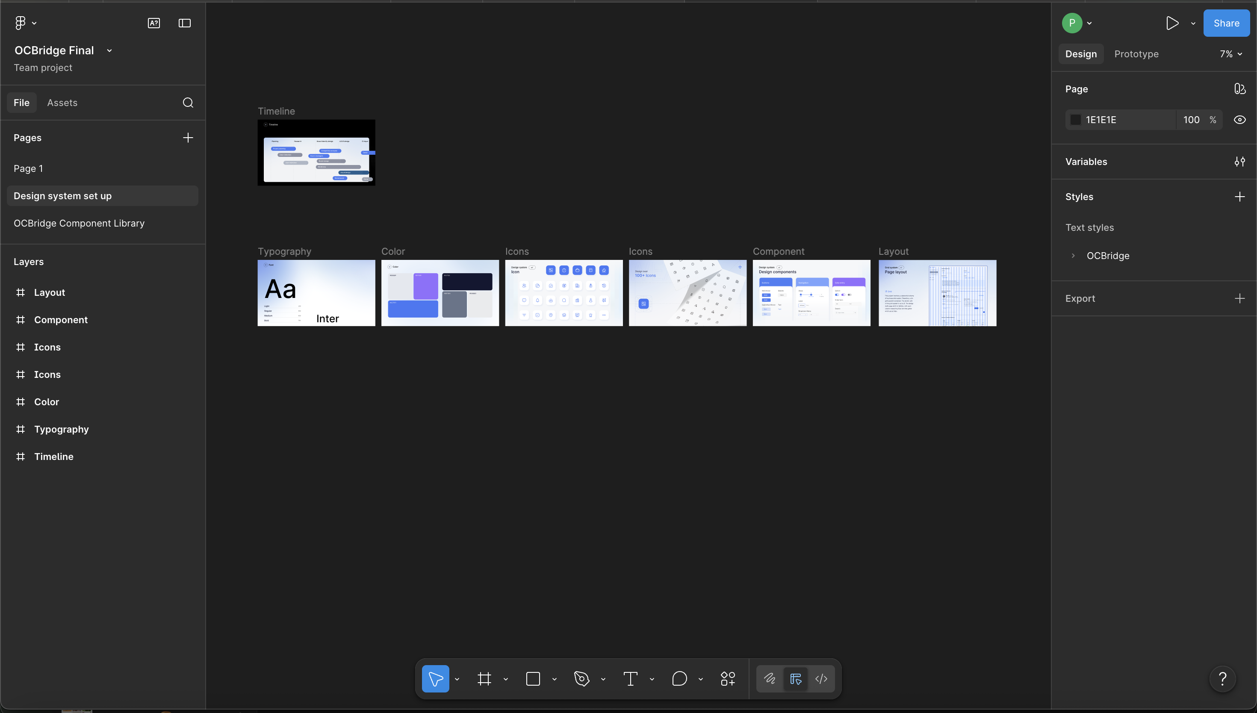The height and width of the screenshot is (713, 1257).
Task: Add a new page with plus icon
Action: point(188,138)
